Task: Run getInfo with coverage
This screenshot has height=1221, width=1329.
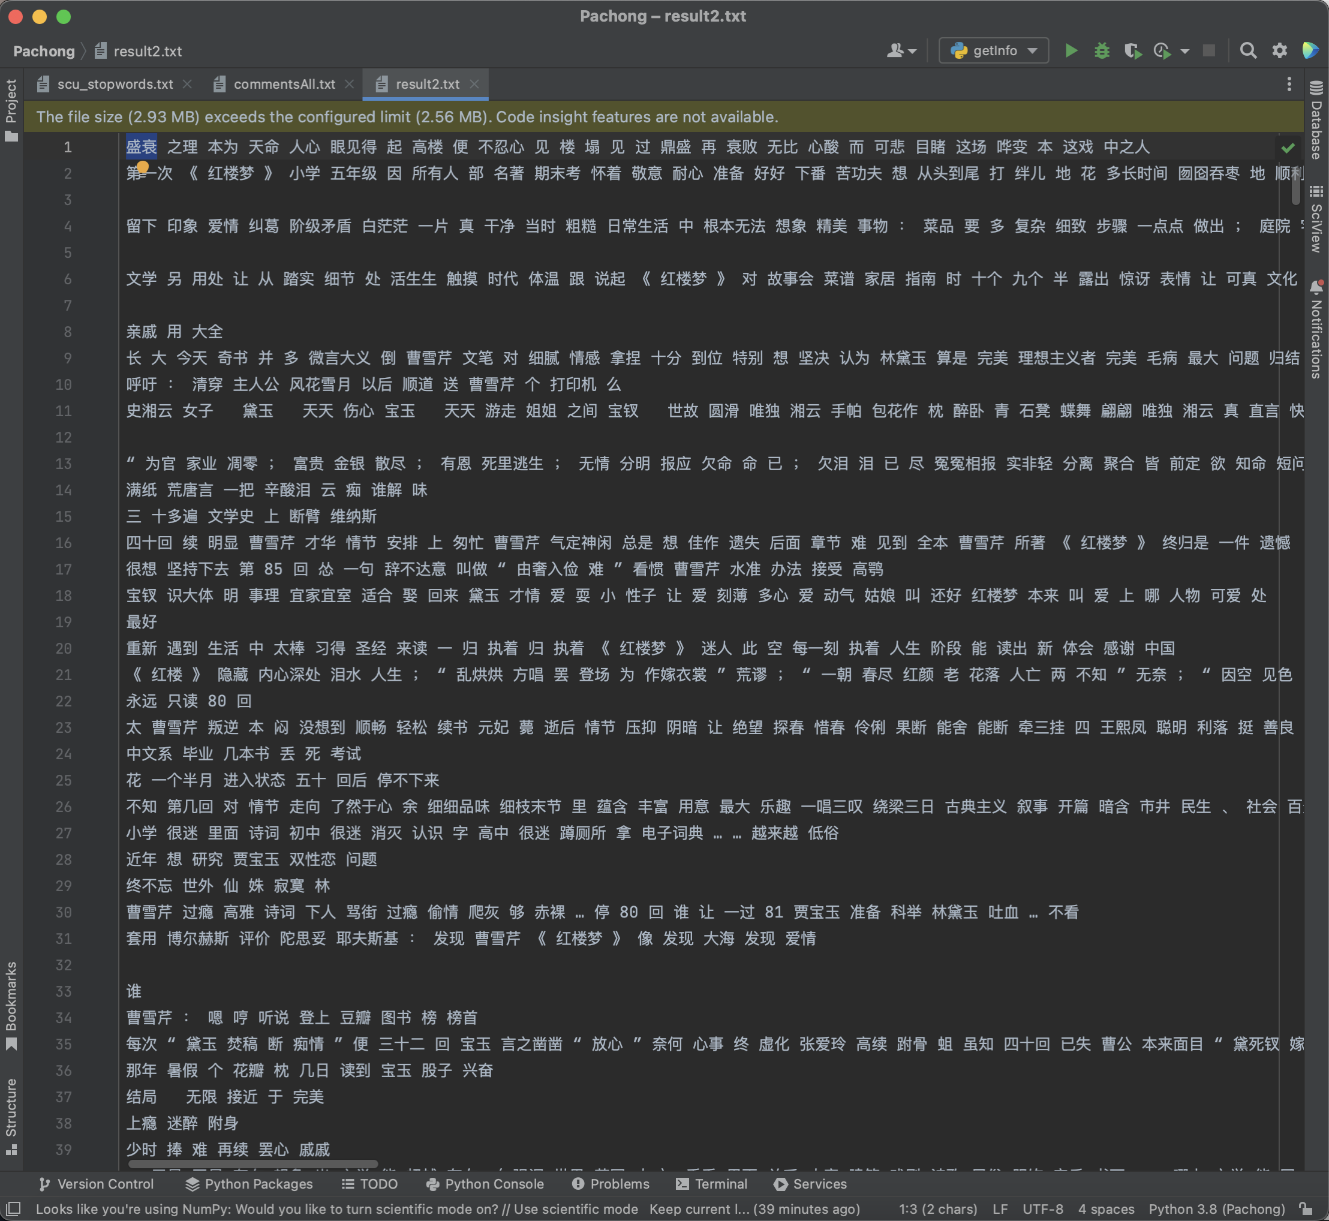Action: point(1132,51)
